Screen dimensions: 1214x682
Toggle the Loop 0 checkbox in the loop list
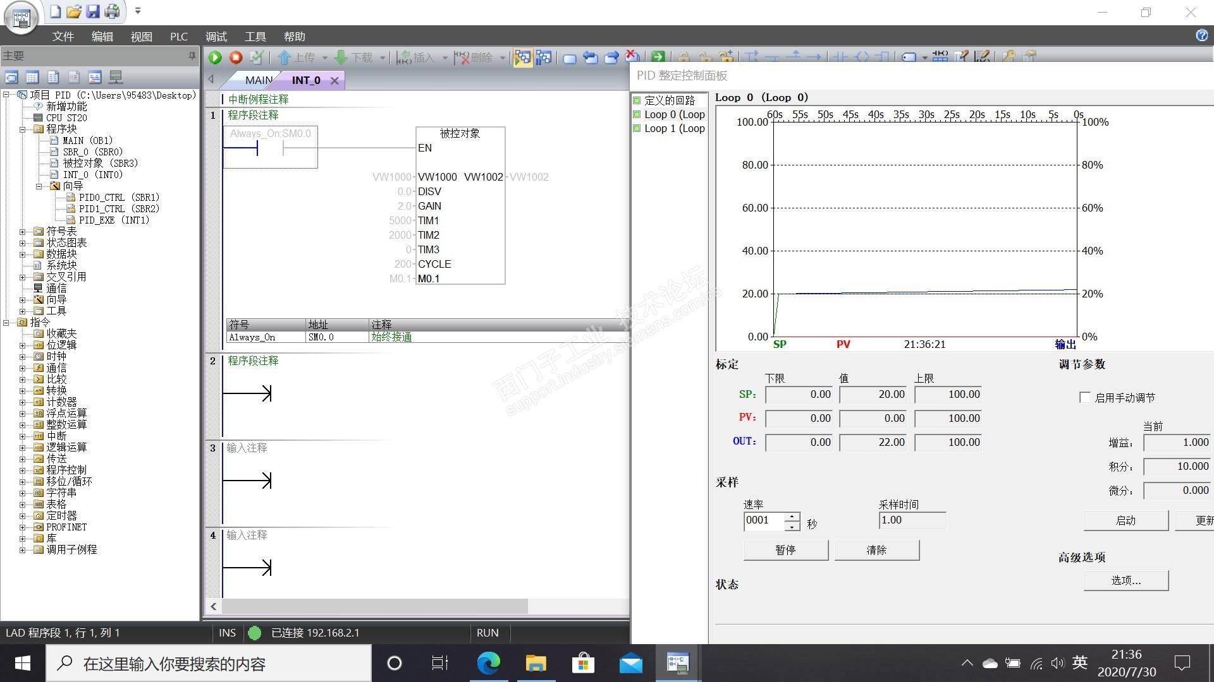click(637, 114)
